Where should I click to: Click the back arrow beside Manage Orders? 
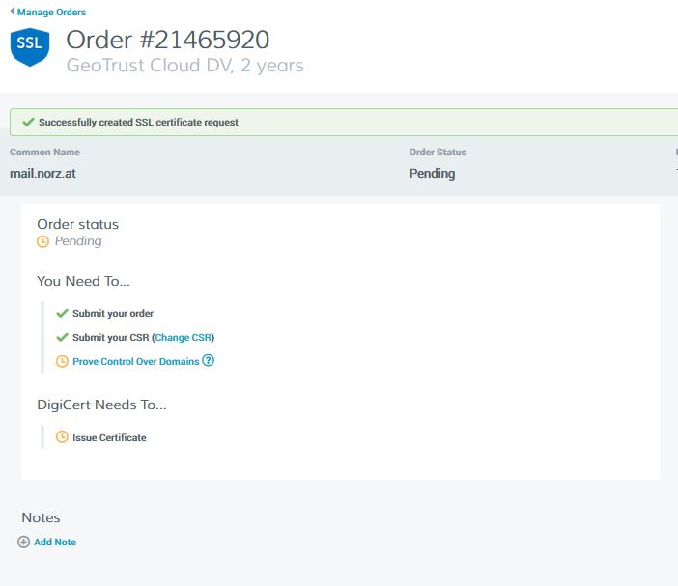point(13,12)
